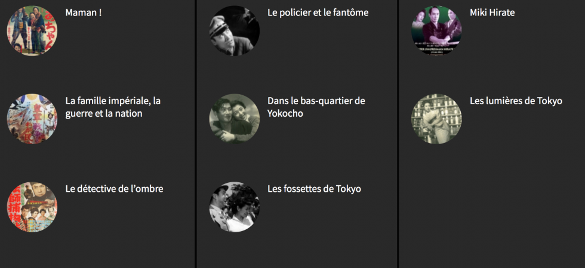Click the Dans le bas-quartier de Yokocho title
The height and width of the screenshot is (268, 585).
tap(316, 107)
